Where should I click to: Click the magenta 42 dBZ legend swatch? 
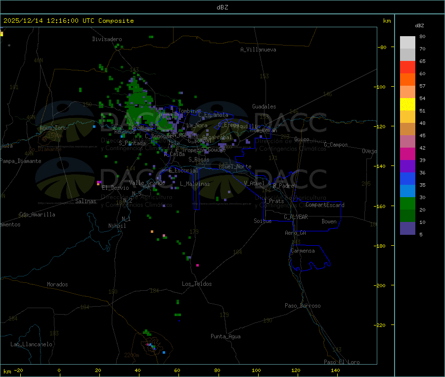point(407,154)
